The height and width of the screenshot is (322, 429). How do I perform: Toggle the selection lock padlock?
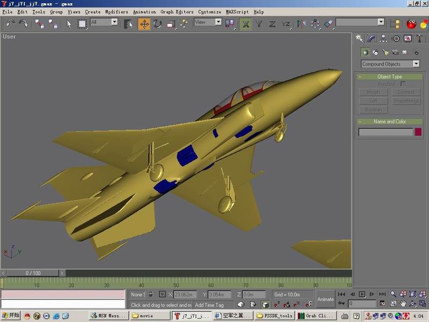click(151, 294)
